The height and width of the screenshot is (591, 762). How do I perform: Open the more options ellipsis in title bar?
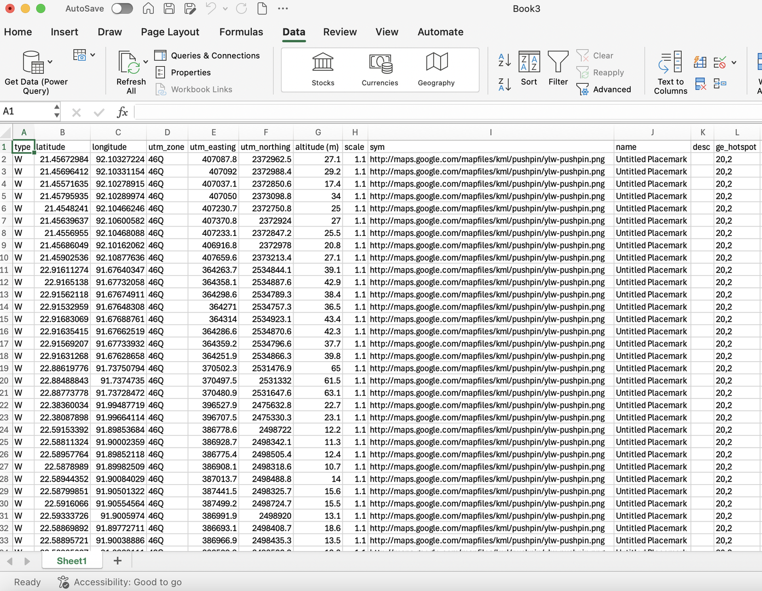pos(282,9)
